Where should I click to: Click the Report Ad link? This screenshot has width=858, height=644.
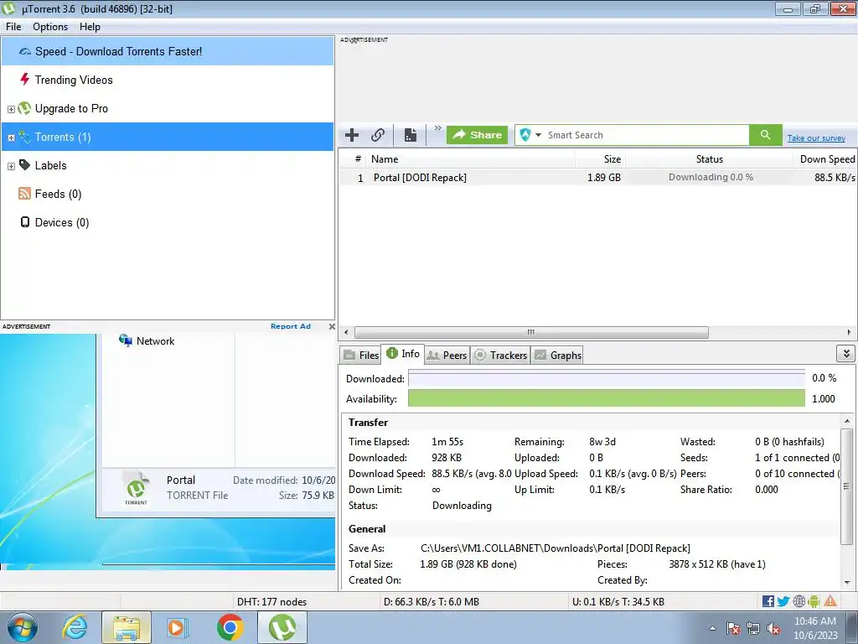pos(291,326)
